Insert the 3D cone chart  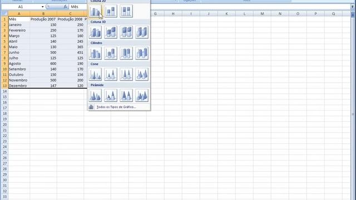tap(142, 74)
